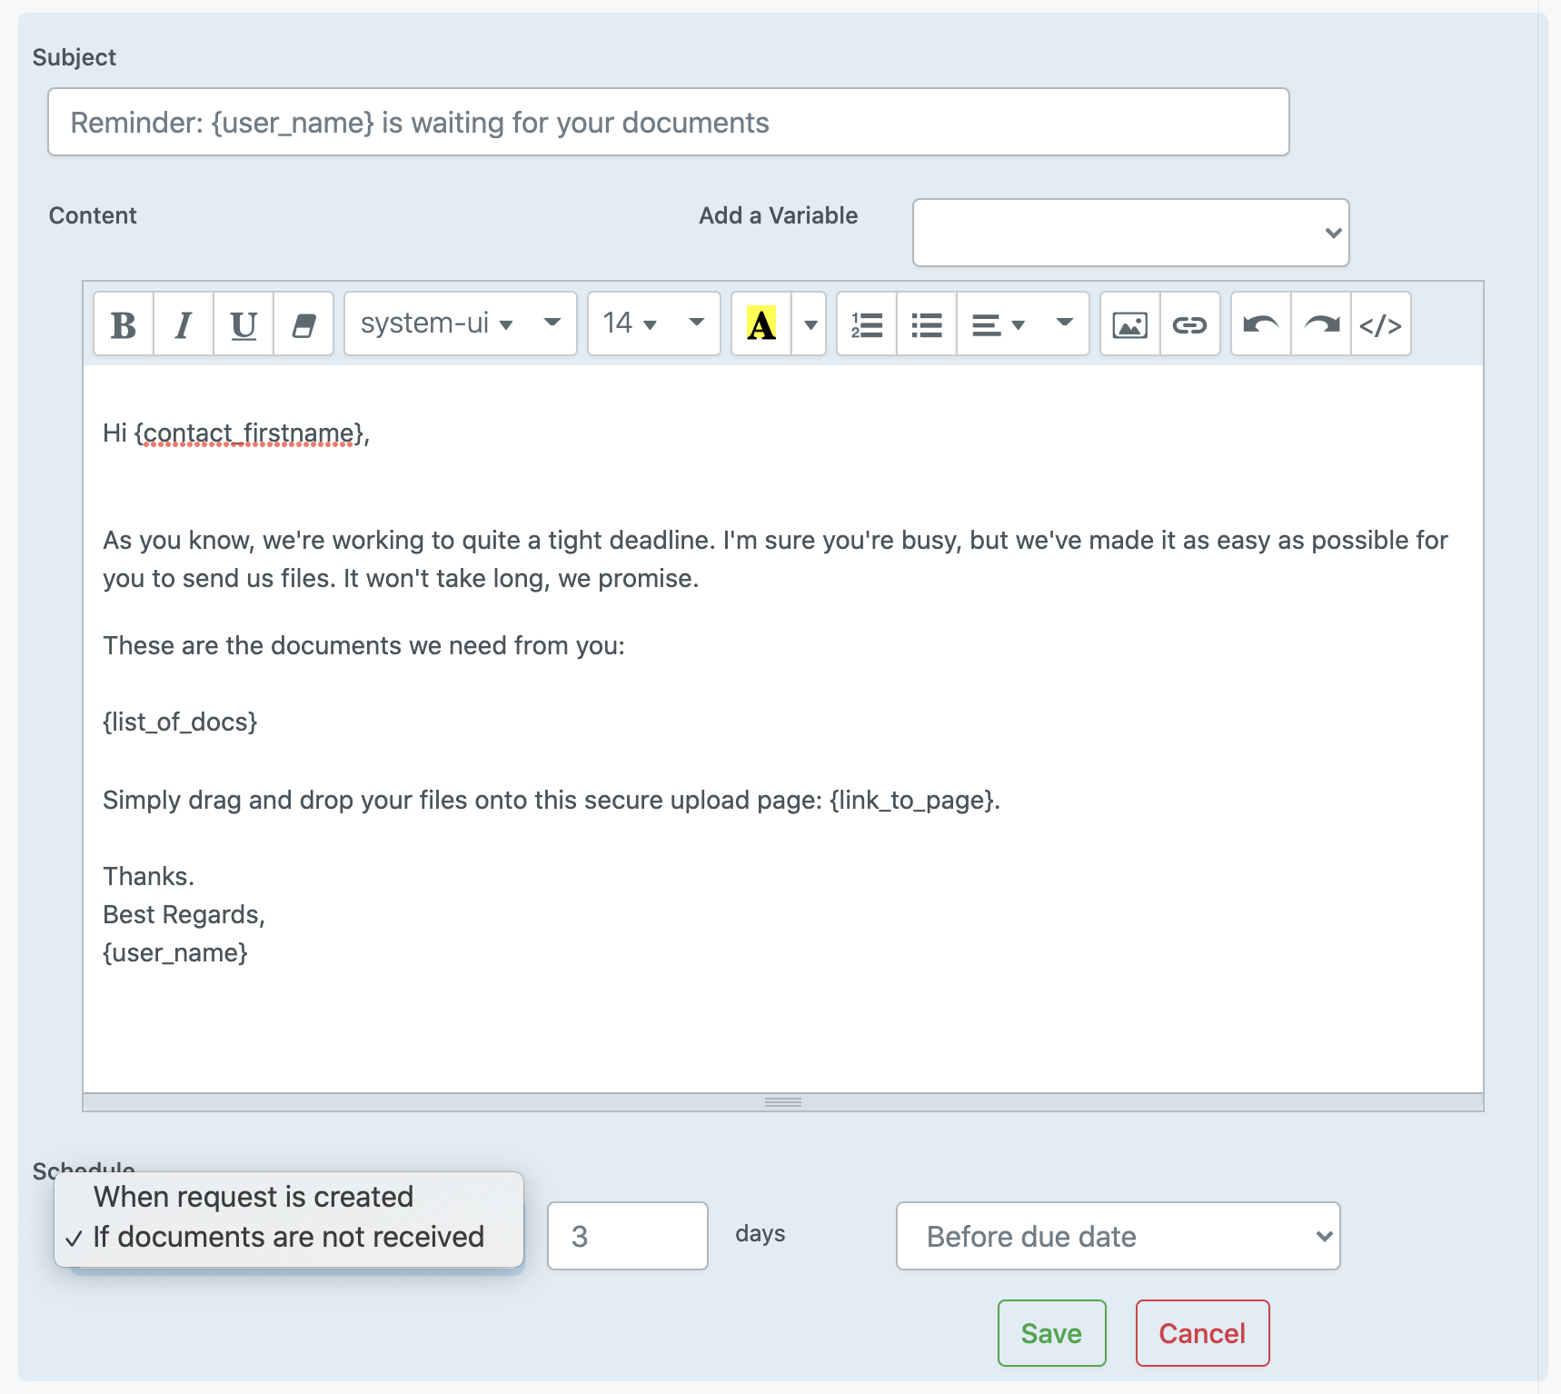1561x1394 pixels.
Task: Open the Add a Variable dropdown
Action: pyautogui.click(x=1129, y=233)
